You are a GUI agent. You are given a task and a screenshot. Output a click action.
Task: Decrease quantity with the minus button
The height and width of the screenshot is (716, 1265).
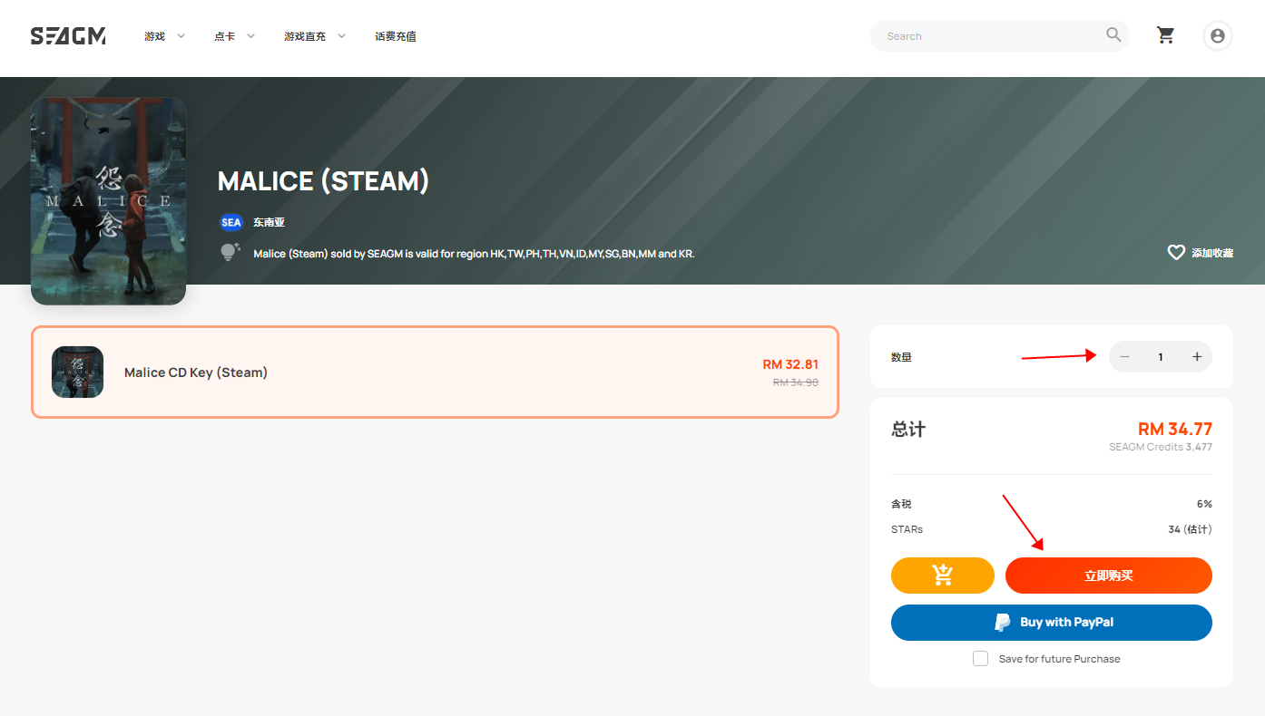pos(1124,357)
